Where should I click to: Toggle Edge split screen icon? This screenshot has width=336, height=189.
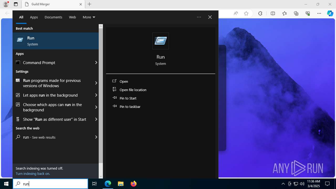(273, 13)
